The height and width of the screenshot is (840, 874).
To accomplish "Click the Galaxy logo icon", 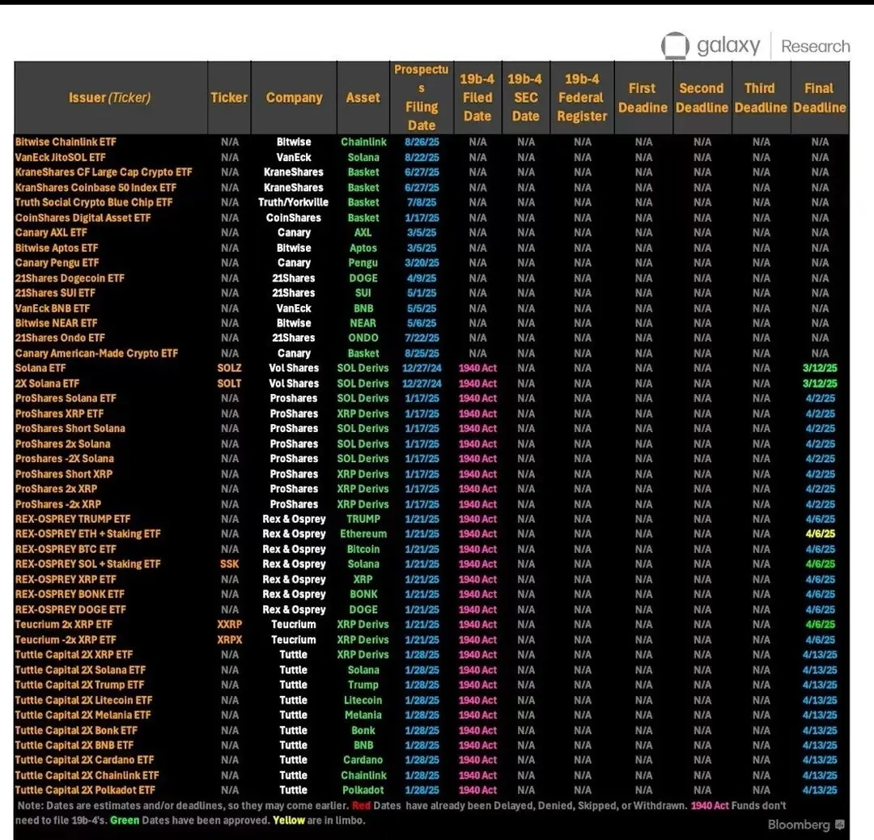I will coord(675,46).
